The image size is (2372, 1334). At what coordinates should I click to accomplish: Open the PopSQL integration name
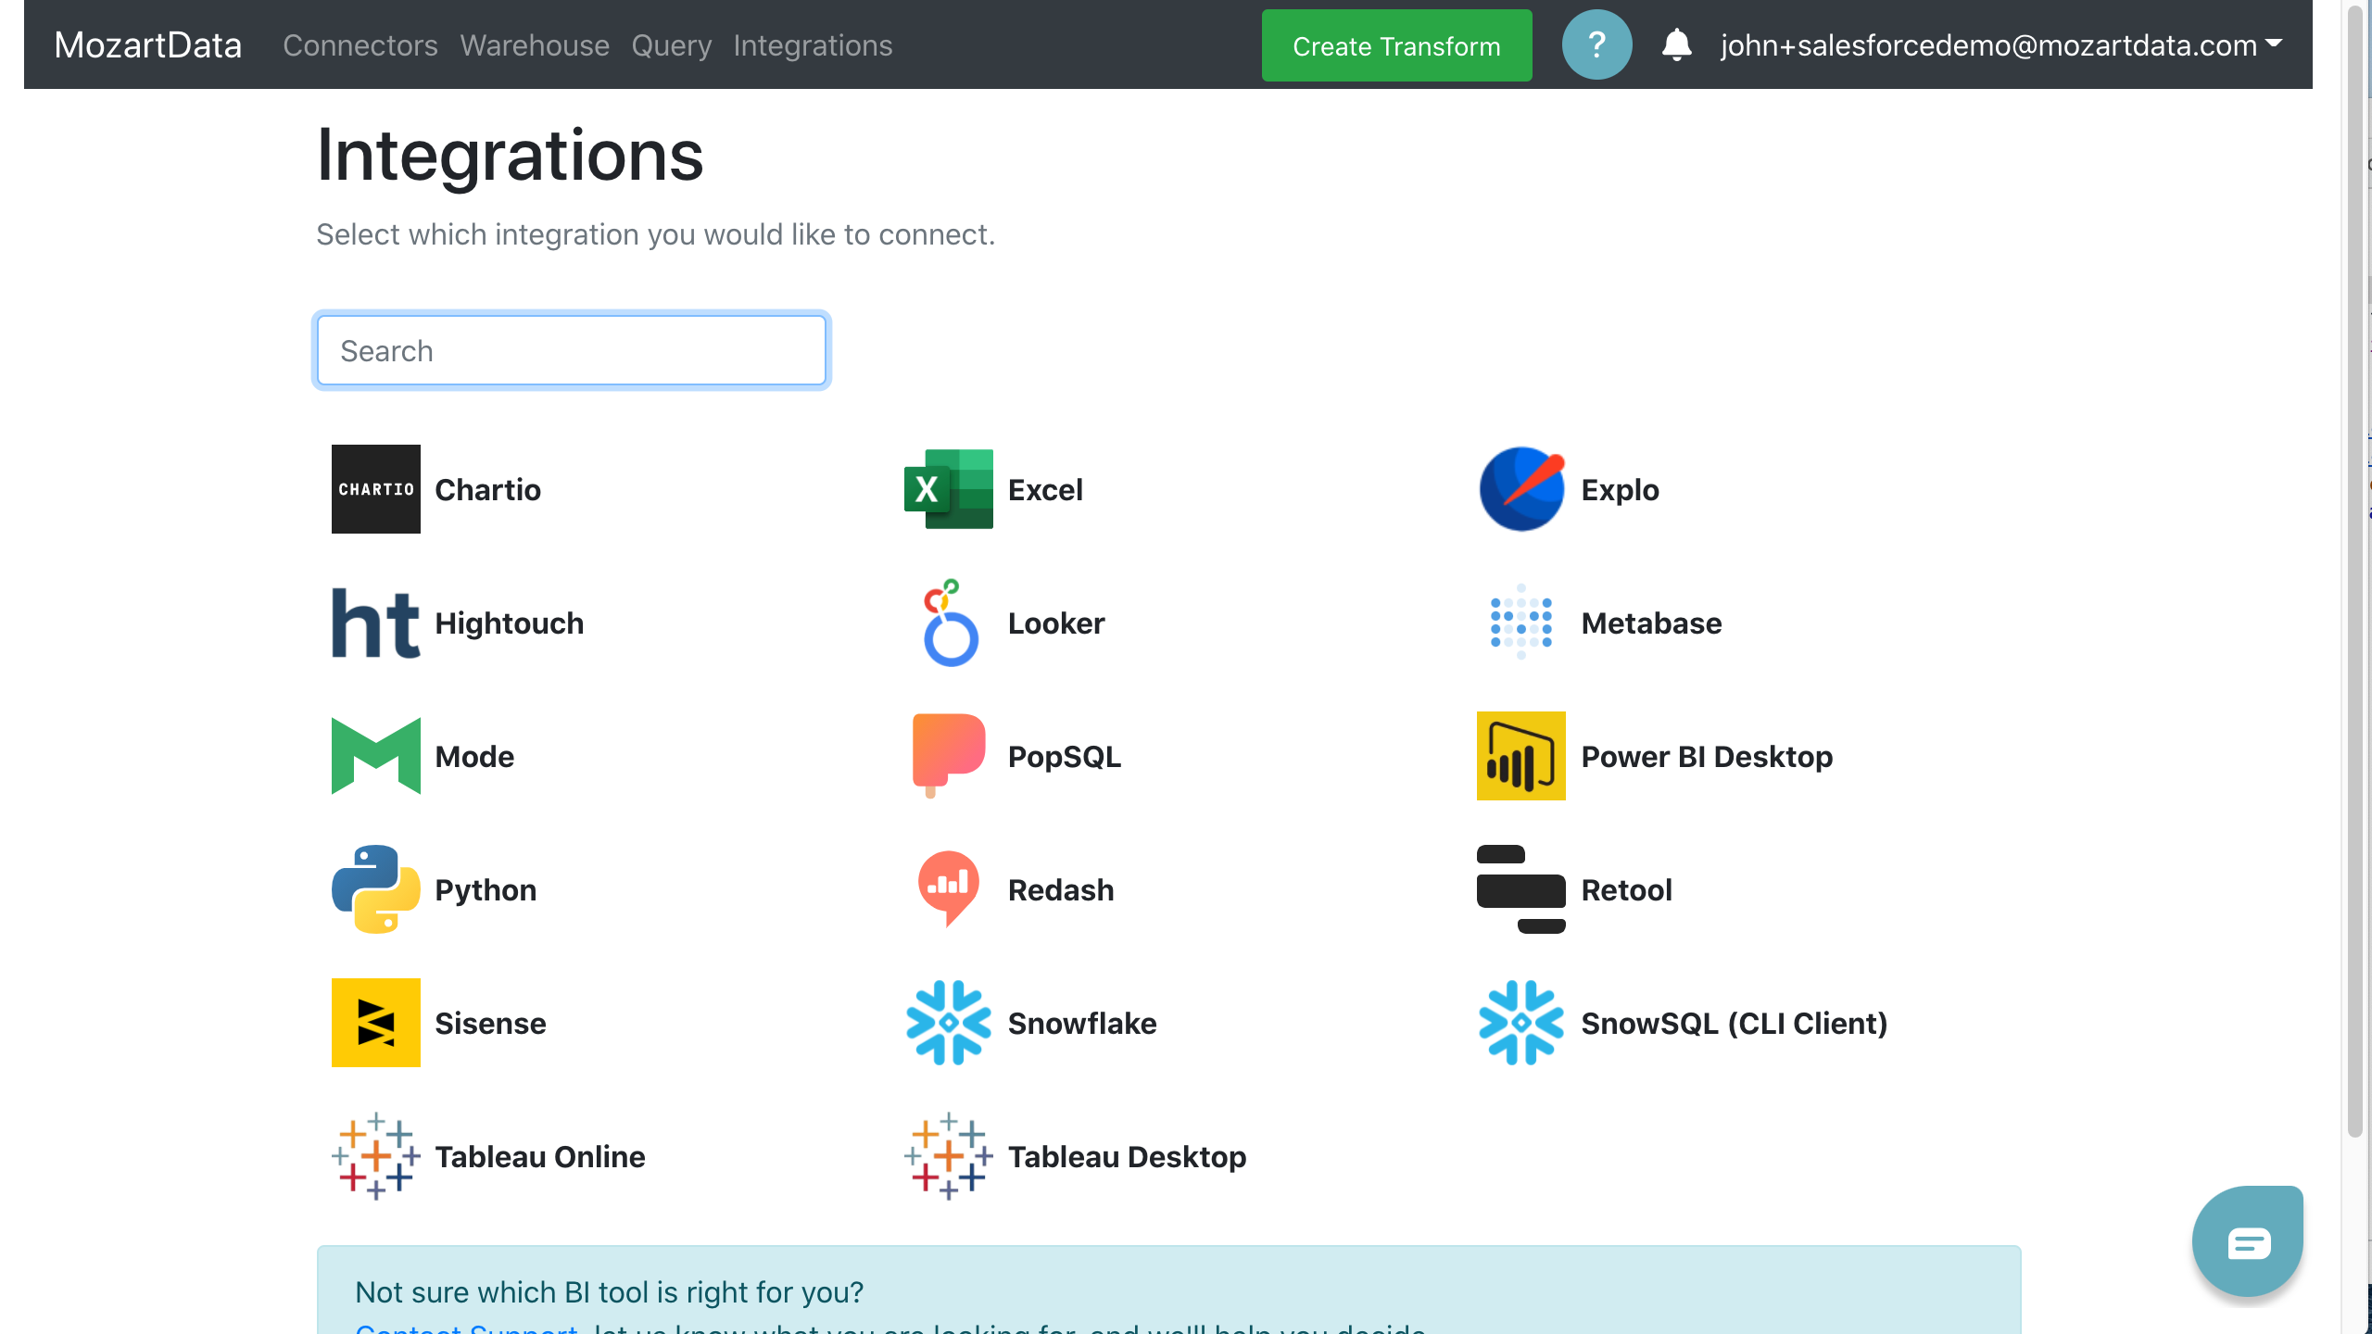coord(1064,756)
